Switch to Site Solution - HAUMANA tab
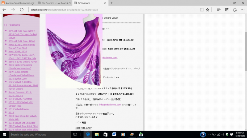 [54, 3]
